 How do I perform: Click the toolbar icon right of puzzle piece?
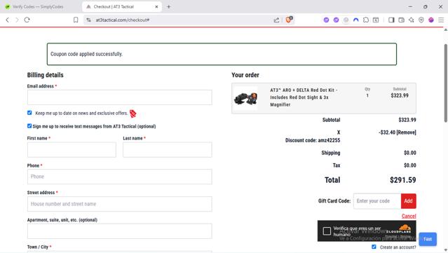click(376, 20)
